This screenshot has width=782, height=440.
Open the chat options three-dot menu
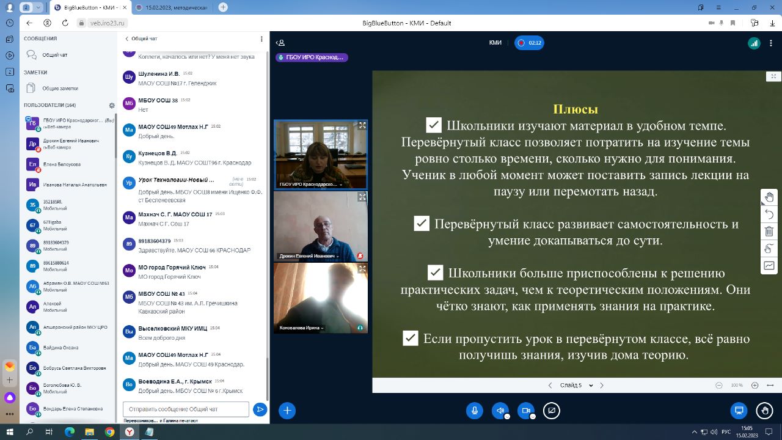(x=261, y=38)
